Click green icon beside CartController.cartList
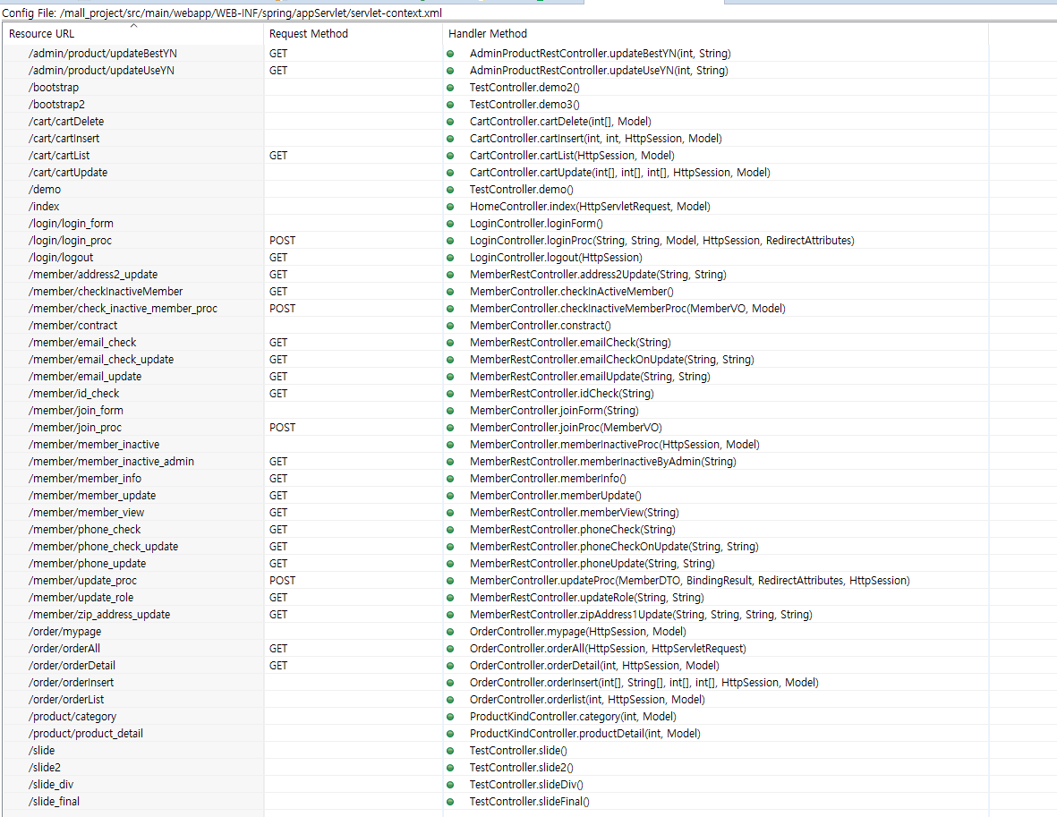Viewport: 1057px width, 817px height. point(450,156)
